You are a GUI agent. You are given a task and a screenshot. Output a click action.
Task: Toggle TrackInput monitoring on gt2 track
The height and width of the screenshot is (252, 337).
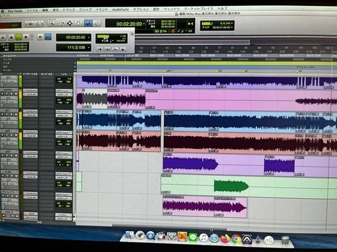pyautogui.click(x=7, y=135)
